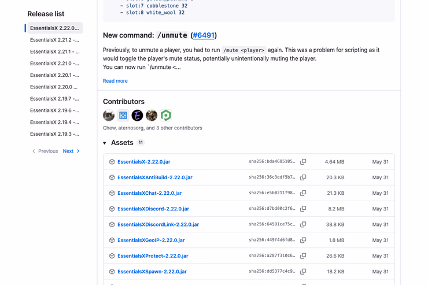Select EssentialsX 2.19.4 in release list

coord(55,122)
